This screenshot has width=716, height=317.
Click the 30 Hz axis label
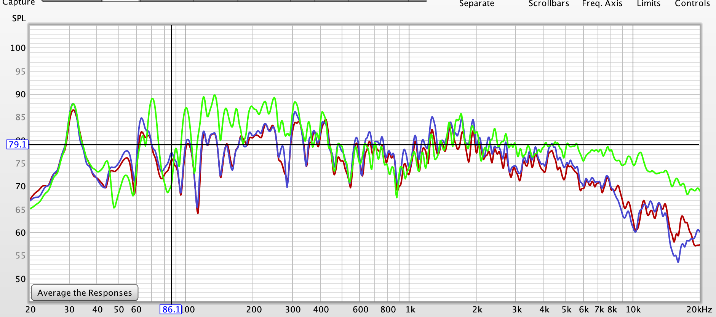coord(69,309)
